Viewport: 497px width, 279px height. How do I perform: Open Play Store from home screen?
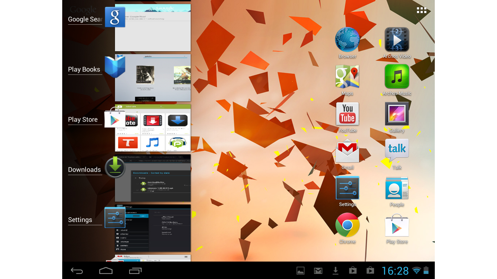397,228
